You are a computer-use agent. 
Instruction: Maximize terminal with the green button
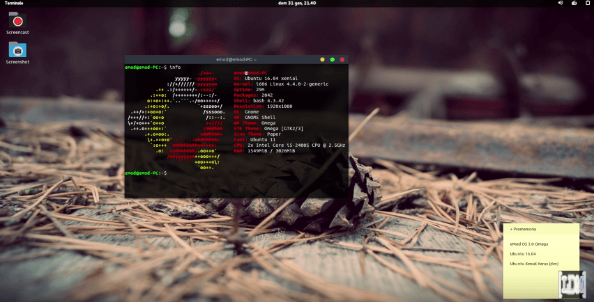333,59
